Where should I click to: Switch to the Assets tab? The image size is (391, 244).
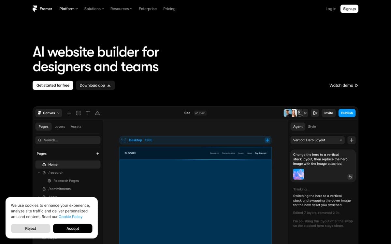tap(76, 127)
